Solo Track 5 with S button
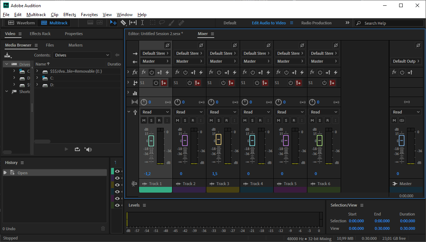 286,120
